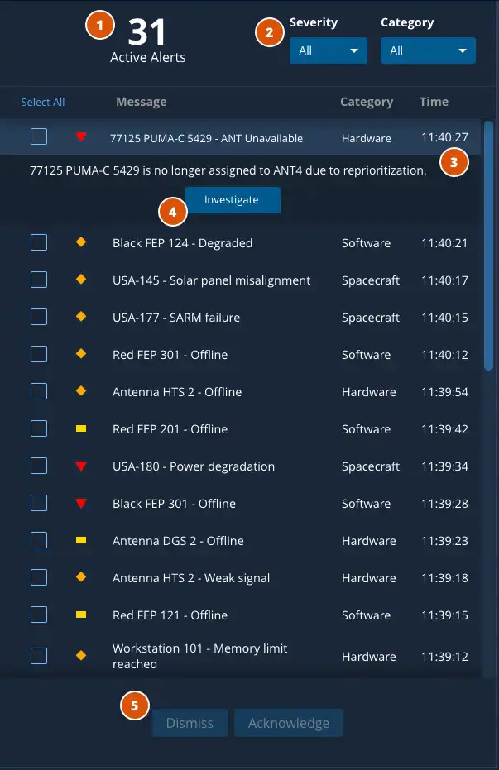Open the Severity filter dropdown
The image size is (499, 770).
click(x=328, y=50)
